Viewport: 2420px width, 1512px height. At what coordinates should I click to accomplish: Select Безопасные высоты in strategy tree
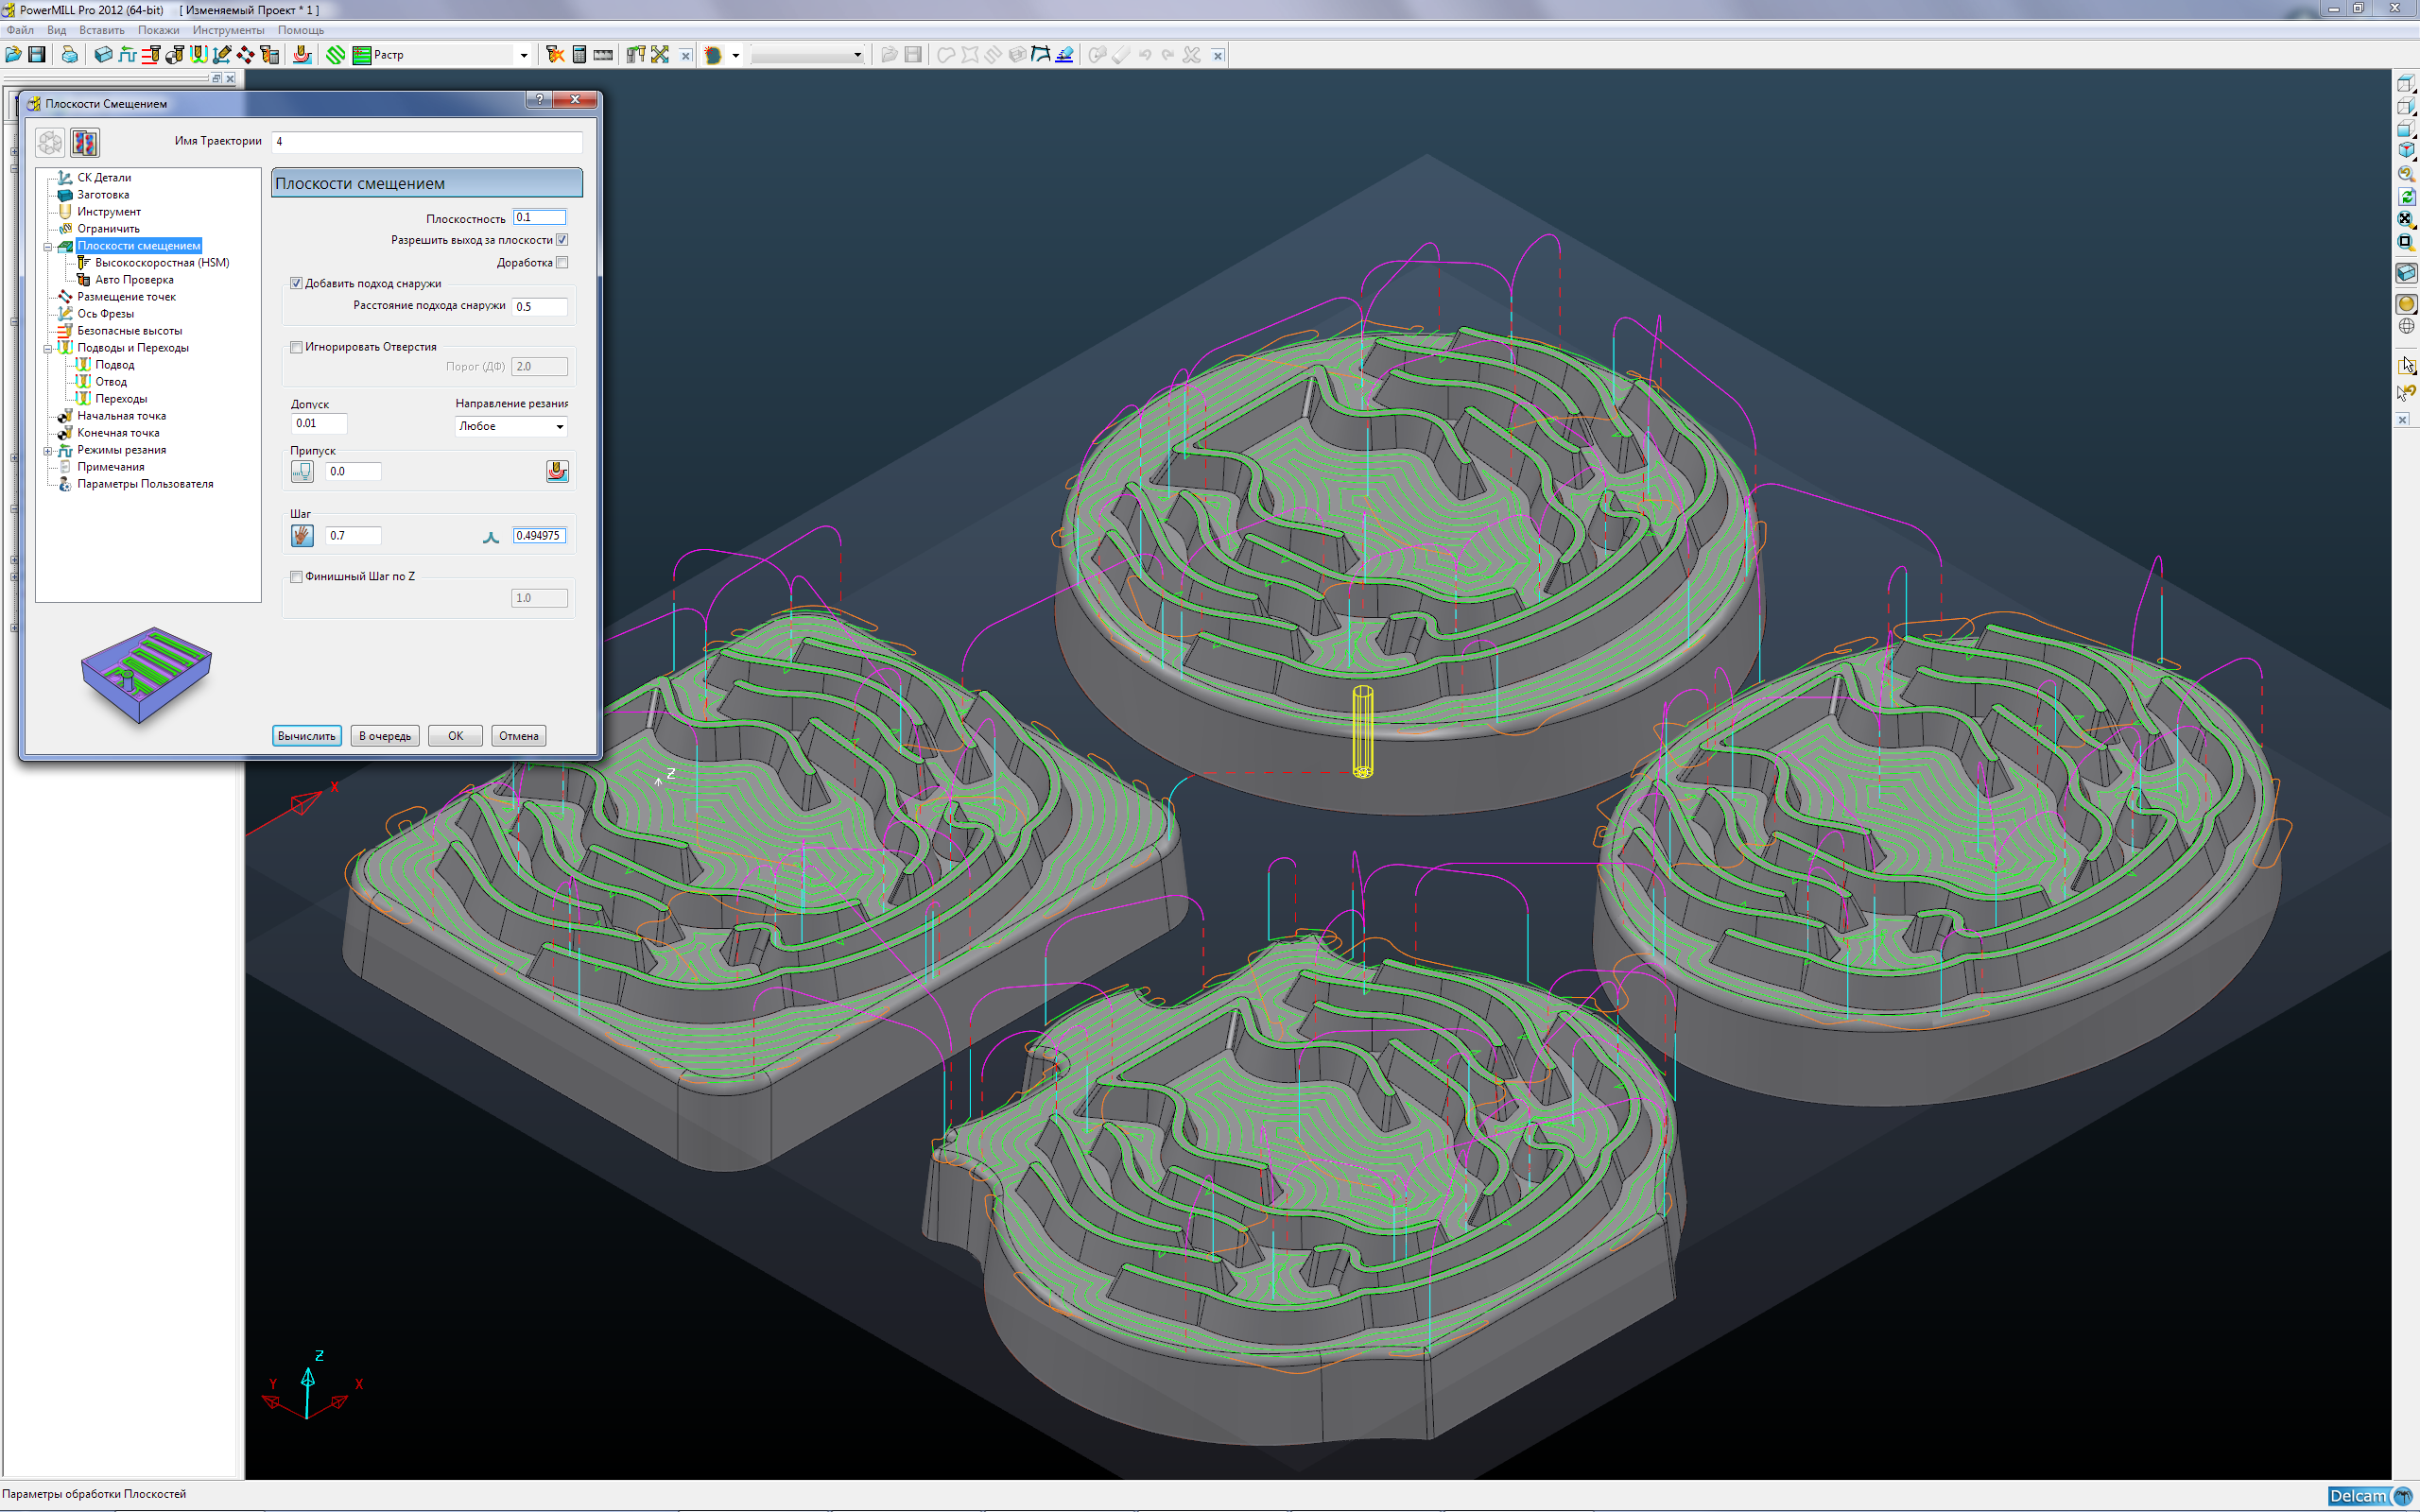(129, 331)
